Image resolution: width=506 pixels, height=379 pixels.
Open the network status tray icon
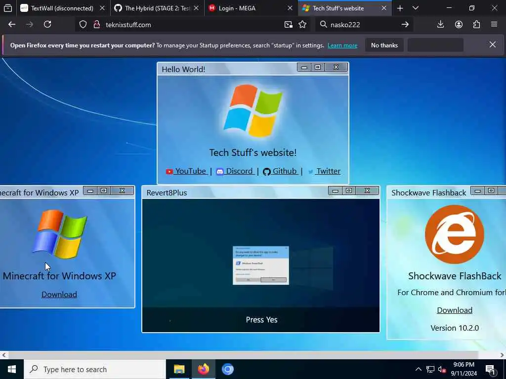coord(430,369)
